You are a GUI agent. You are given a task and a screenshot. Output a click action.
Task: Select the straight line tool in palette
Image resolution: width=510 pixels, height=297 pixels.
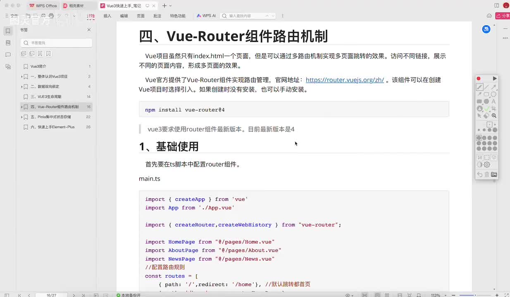486,87
